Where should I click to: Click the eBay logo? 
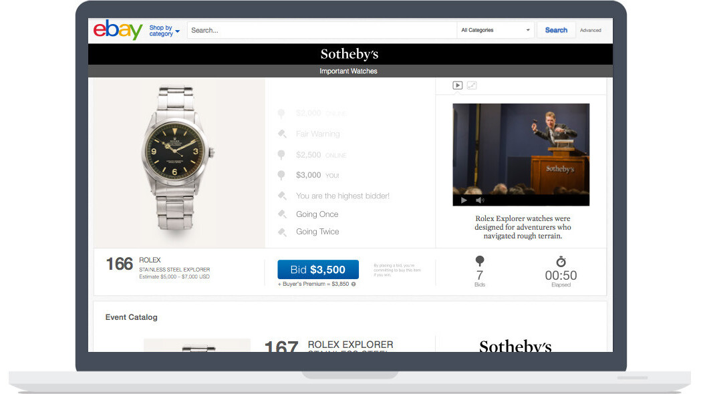tap(118, 30)
